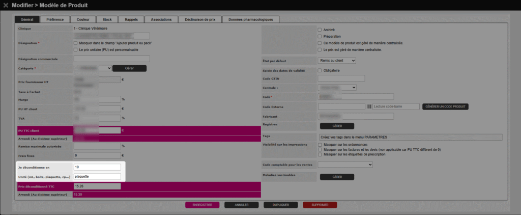The image size is (521, 215).
Task: Focus the Unité field containing plaquette
Action: click(97, 177)
